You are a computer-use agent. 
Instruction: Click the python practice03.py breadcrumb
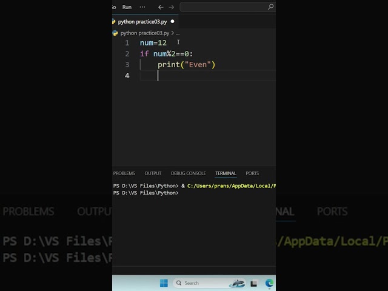(x=145, y=33)
